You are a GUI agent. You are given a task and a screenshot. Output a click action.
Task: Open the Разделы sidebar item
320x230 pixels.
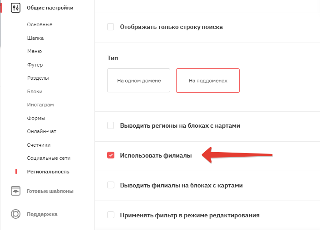38,78
